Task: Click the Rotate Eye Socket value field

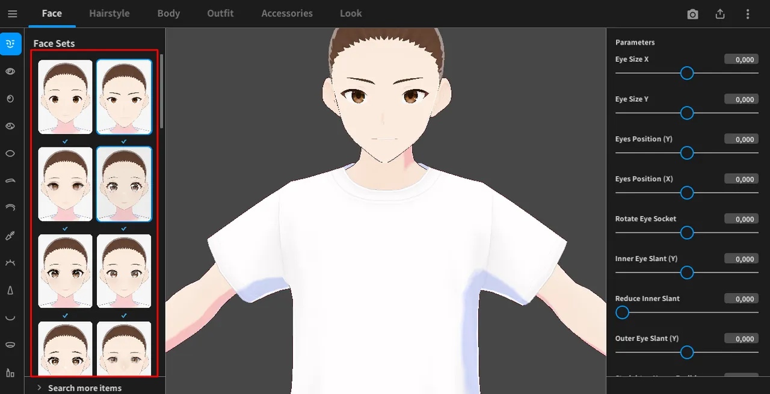Action: pos(741,219)
